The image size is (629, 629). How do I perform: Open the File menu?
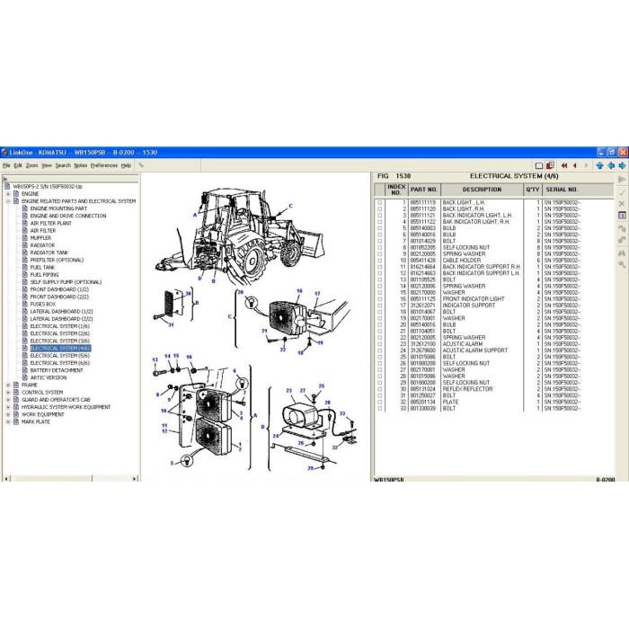coord(6,165)
